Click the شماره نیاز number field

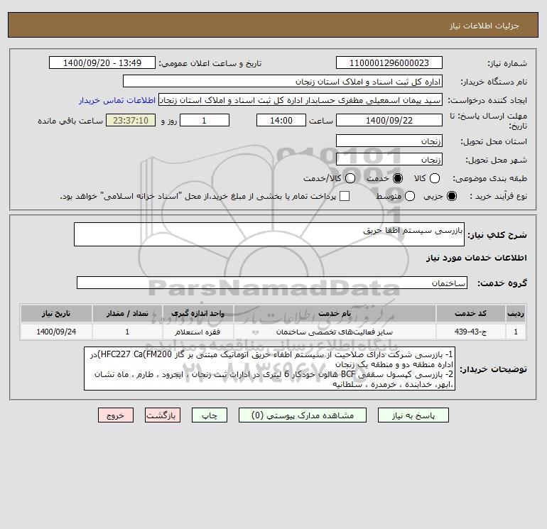click(389, 62)
